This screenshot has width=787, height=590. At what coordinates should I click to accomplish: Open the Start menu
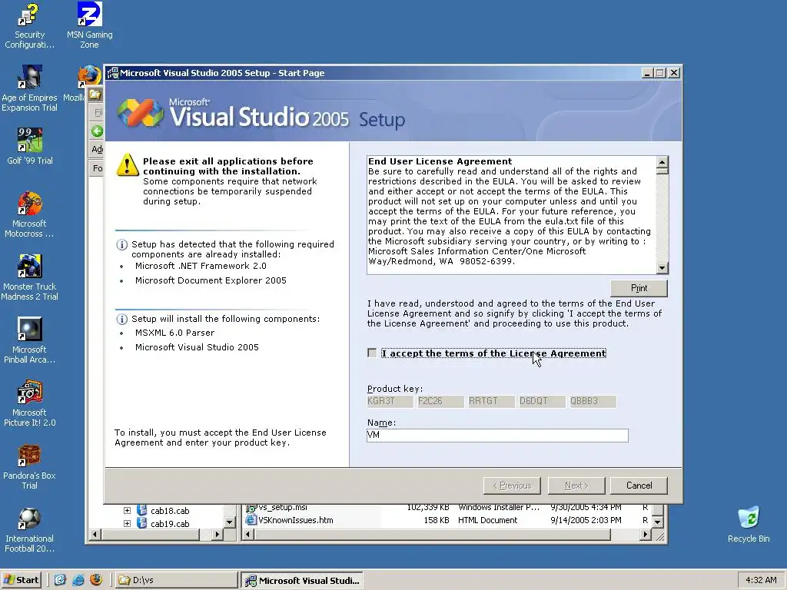point(22,580)
